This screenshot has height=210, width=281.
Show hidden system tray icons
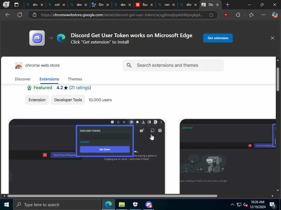point(232,205)
